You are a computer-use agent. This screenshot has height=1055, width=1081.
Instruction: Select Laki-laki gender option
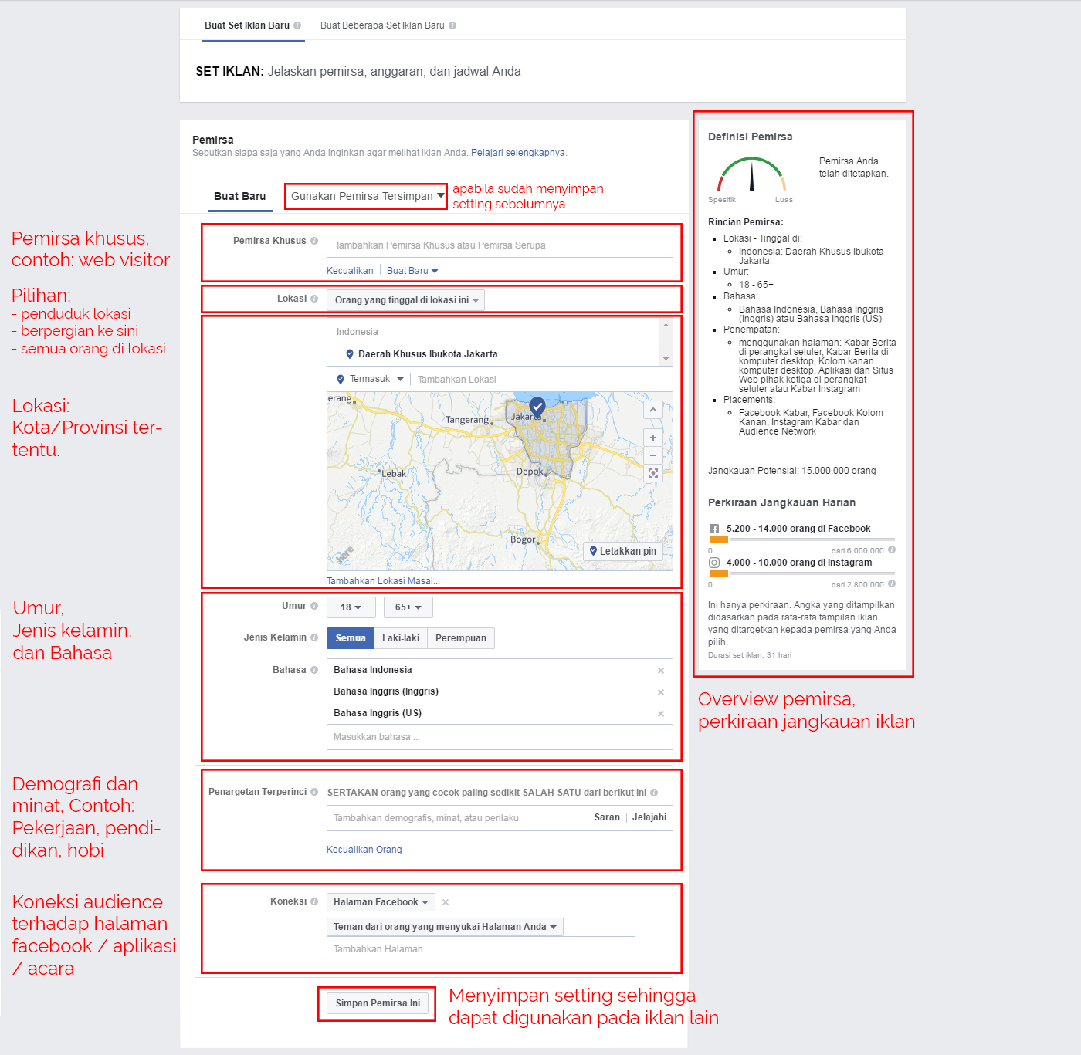[401, 638]
